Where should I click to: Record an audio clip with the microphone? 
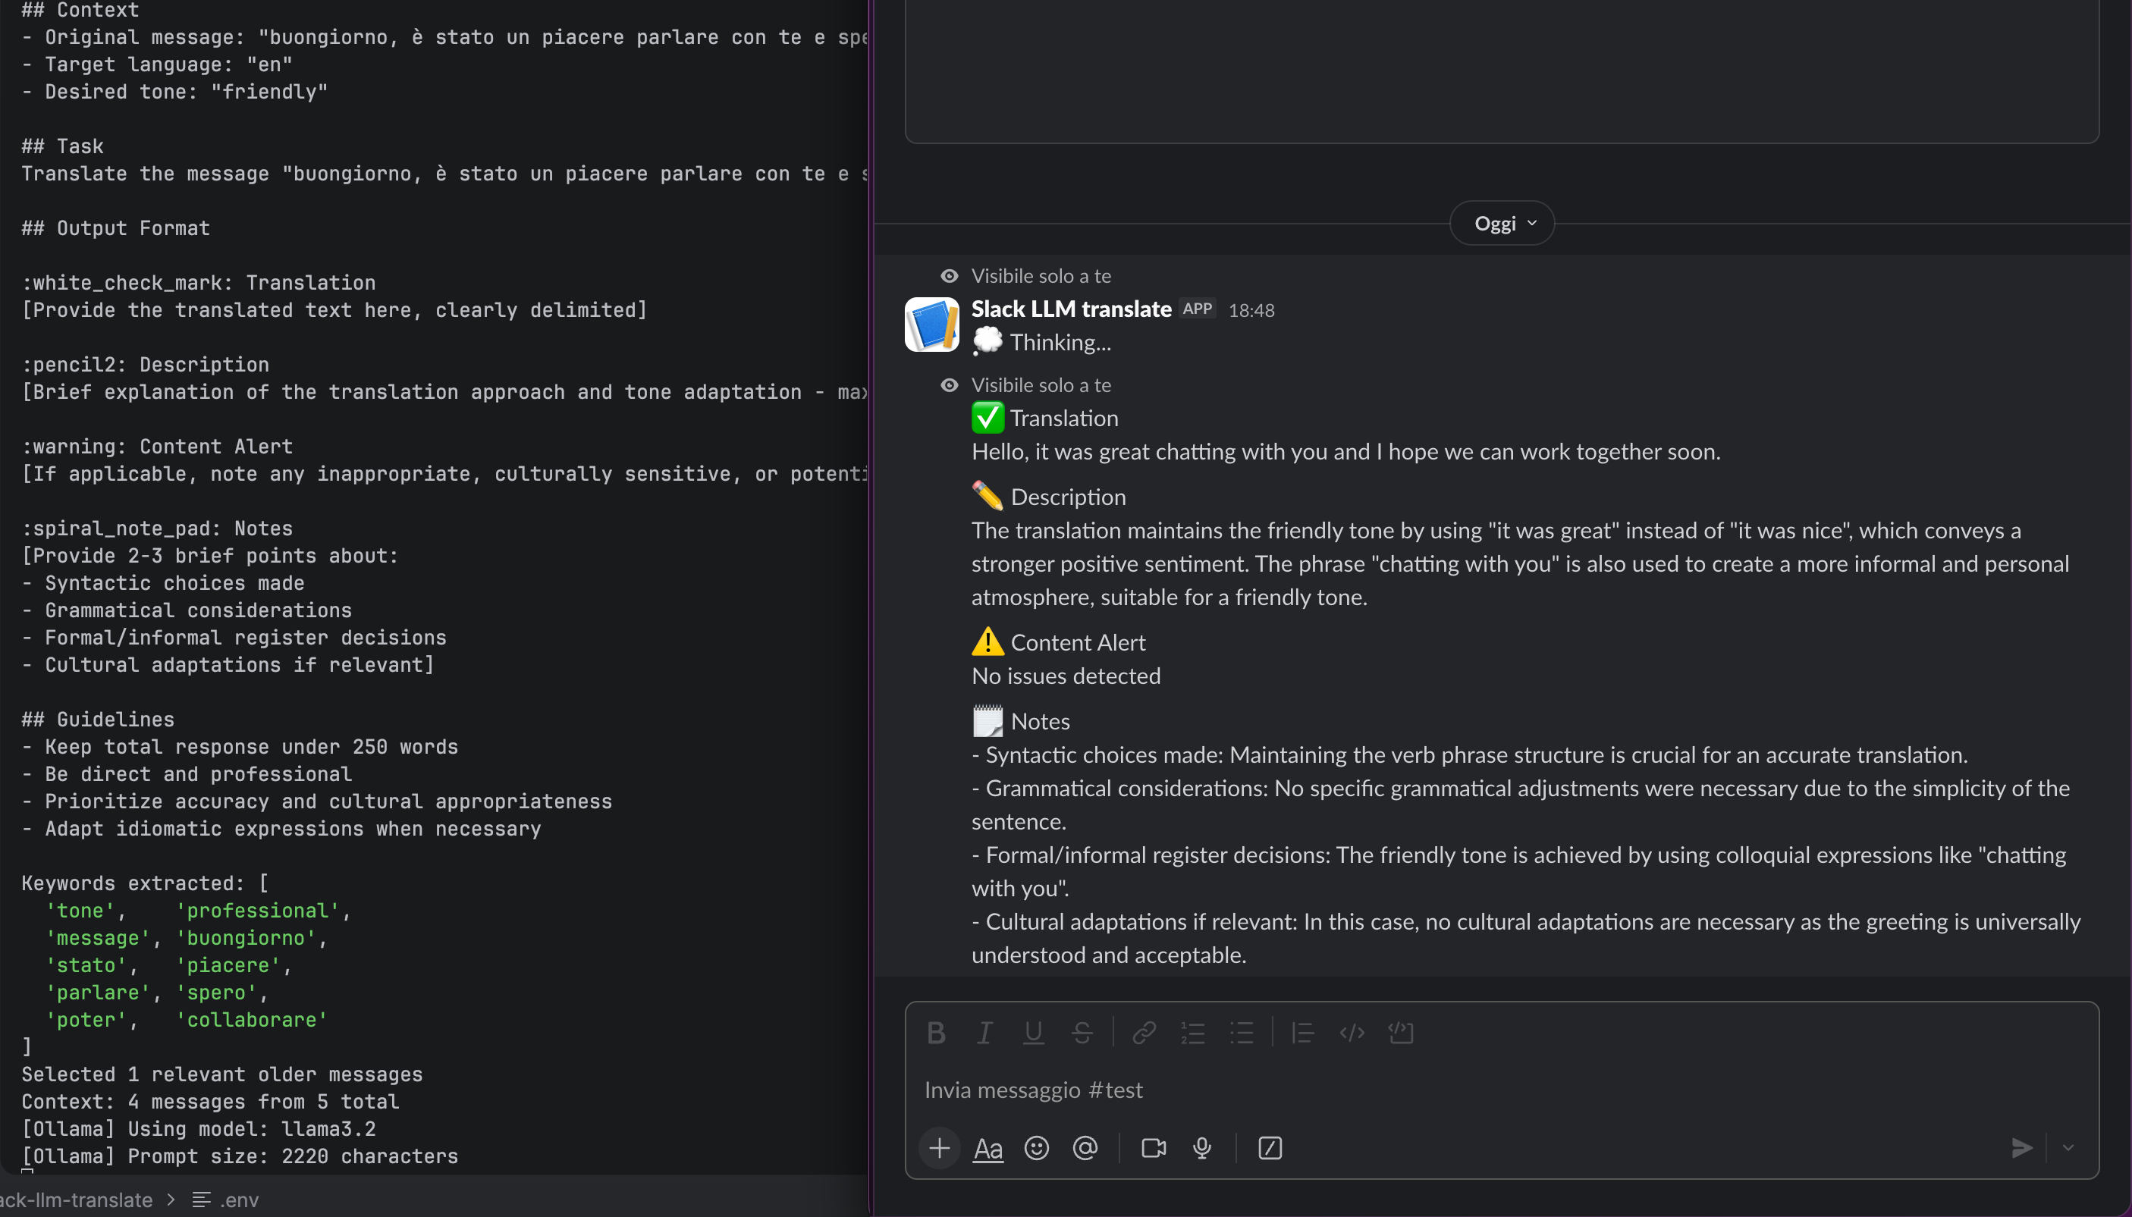coord(1202,1148)
